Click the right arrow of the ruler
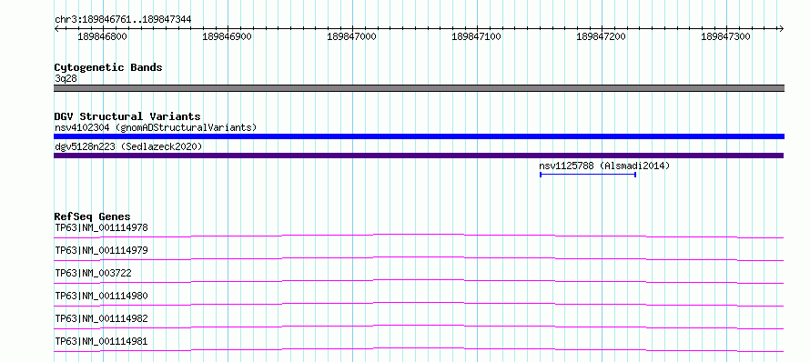Image resolution: width=810 pixels, height=362 pixels. [781, 29]
